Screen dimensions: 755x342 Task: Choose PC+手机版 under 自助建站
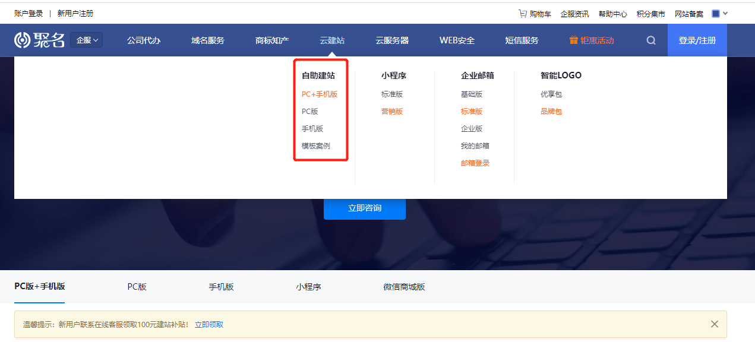tap(320, 94)
